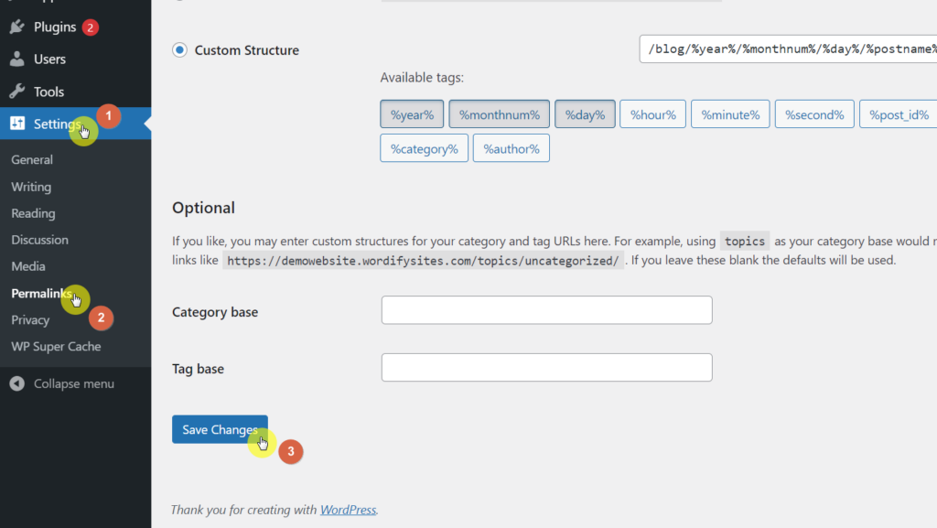Click the Plugins update count badge

point(91,27)
